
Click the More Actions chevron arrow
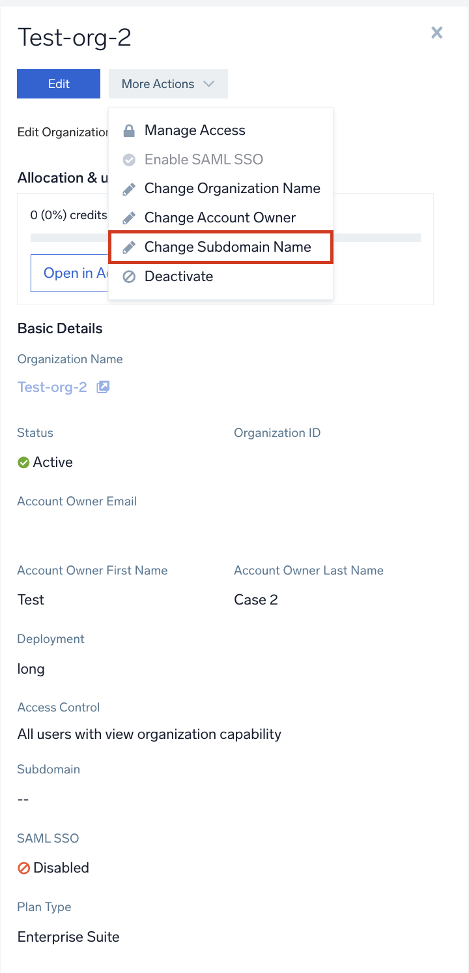coord(208,84)
